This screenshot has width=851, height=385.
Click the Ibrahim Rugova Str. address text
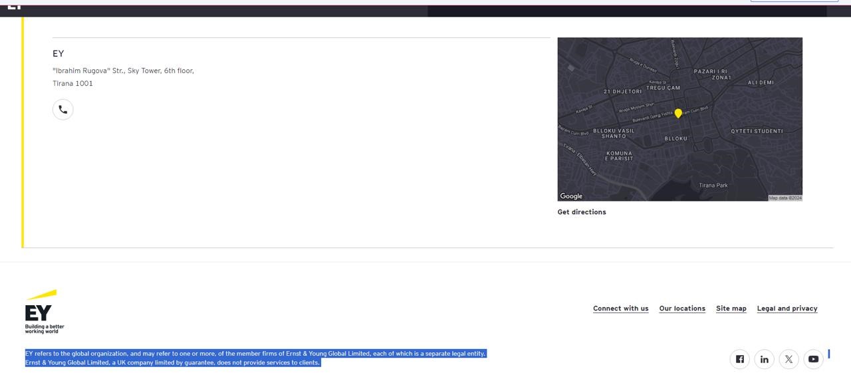(123, 70)
